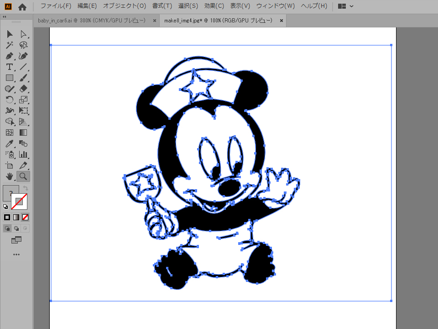Screen dimensions: 438x329
Task: Change the screen mode
Action: [16, 240]
